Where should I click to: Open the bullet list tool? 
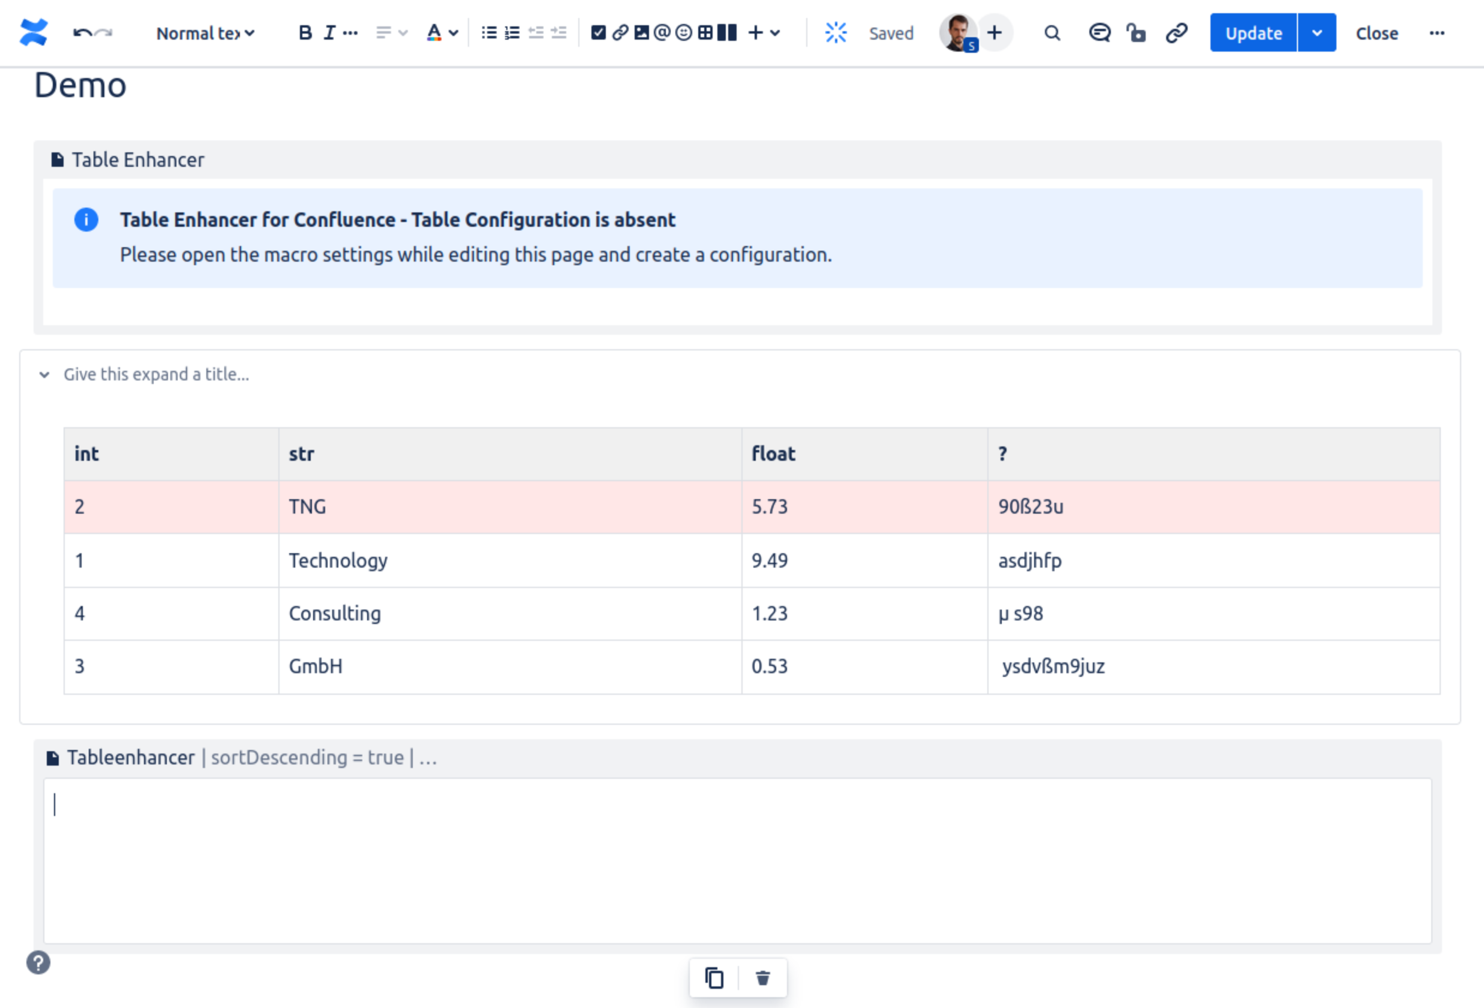click(488, 32)
